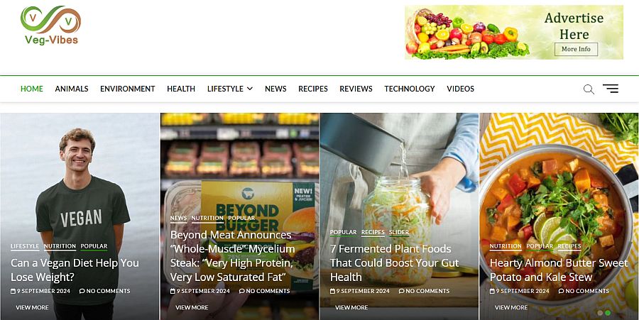Open the hamburger side menu icon
Viewport: 639px width, 320px height.
coord(611,89)
